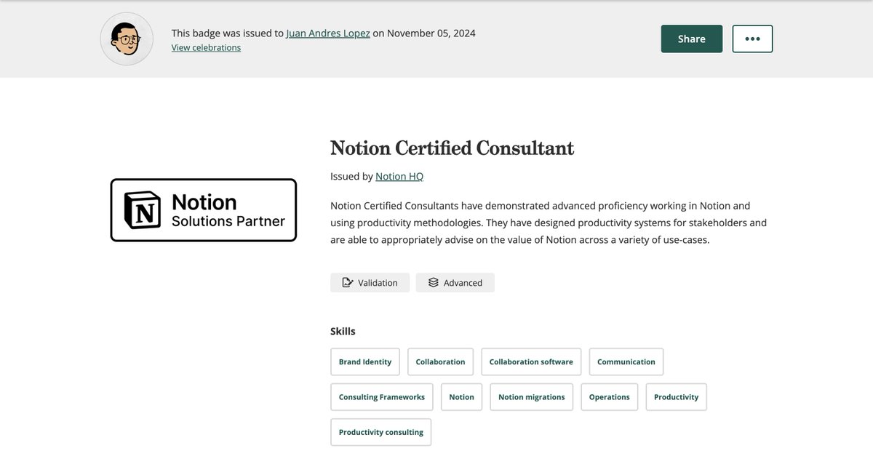873x464 pixels.
Task: Open the three-dots more options button
Action: coord(752,39)
